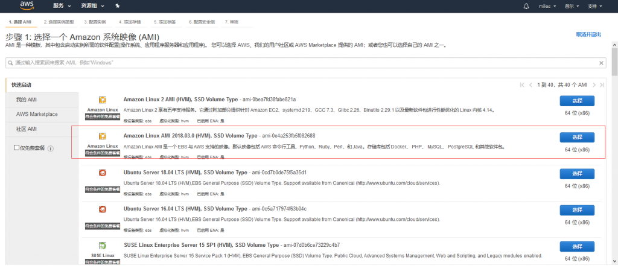Click the 64 位 (x86) label for Amazon Linux 2
Image resolution: width=618 pixels, height=280 pixels.
pyautogui.click(x=577, y=113)
